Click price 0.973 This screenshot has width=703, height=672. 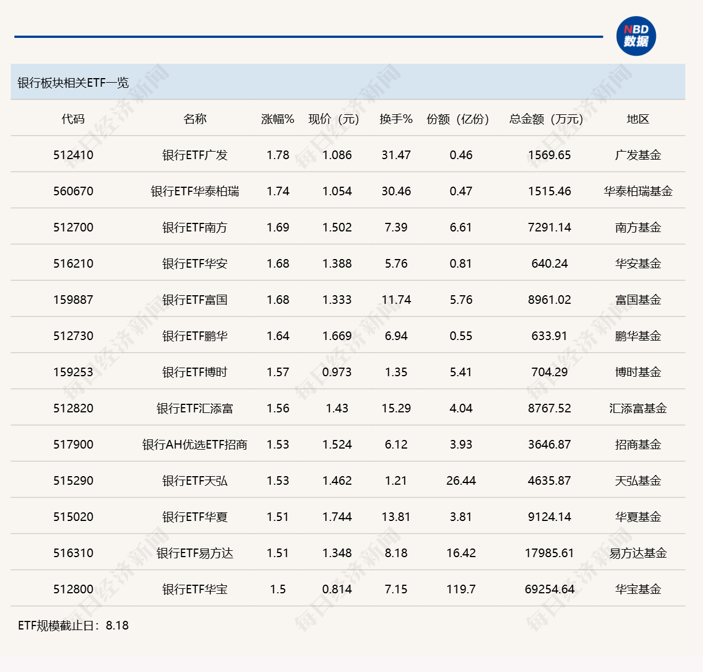pyautogui.click(x=337, y=372)
